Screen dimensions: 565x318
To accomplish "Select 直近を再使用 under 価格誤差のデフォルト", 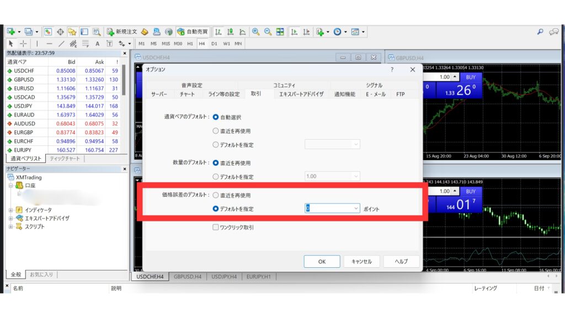I will pyautogui.click(x=216, y=195).
